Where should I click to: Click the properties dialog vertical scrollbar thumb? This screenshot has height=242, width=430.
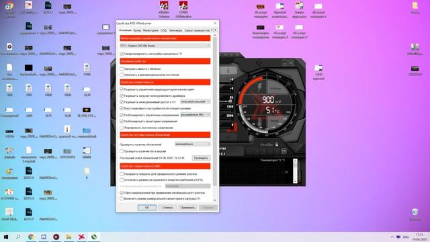point(215,111)
